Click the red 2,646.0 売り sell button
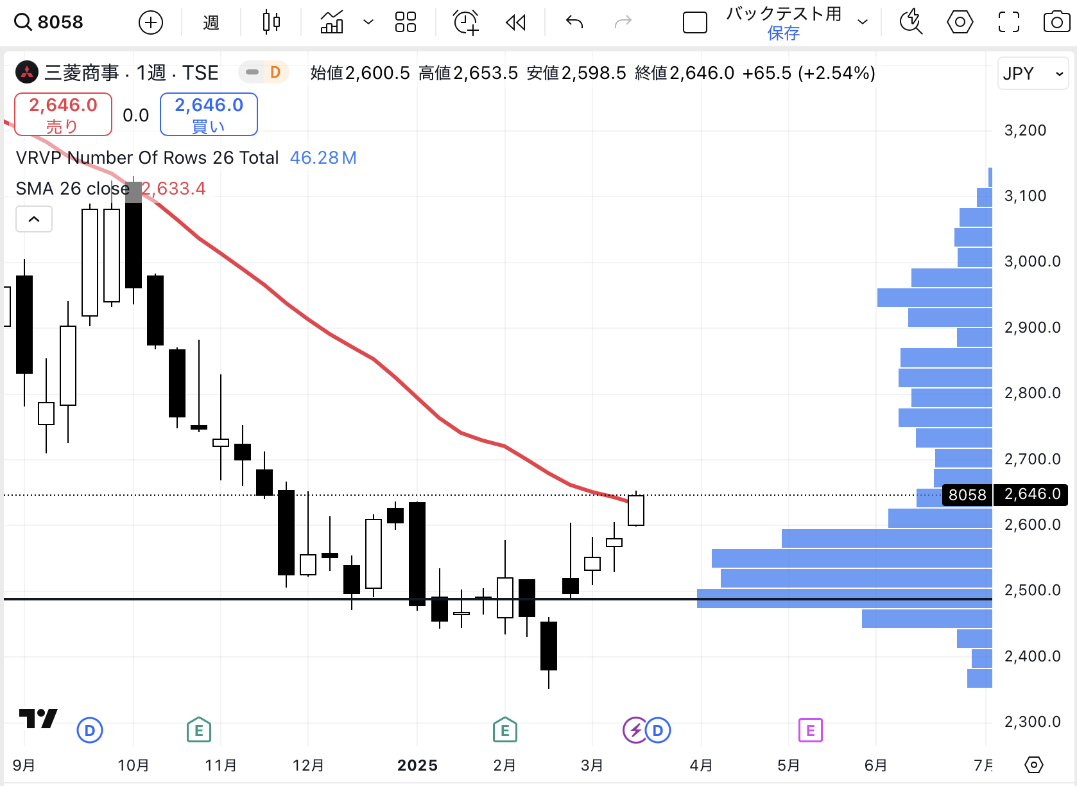 63,114
